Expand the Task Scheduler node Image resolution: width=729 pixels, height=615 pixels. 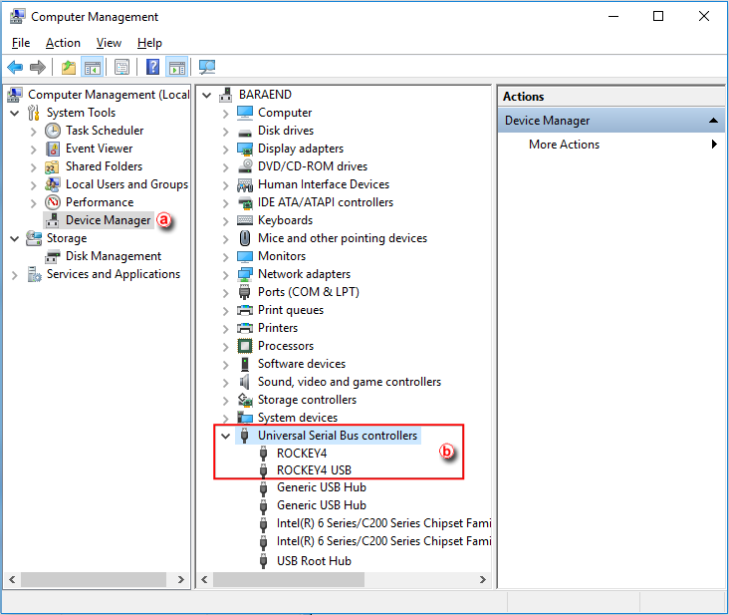point(33,132)
